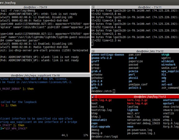Click 'grub.d' directory in the /etc listing
The height and width of the screenshot is (140, 179).
[96, 71]
